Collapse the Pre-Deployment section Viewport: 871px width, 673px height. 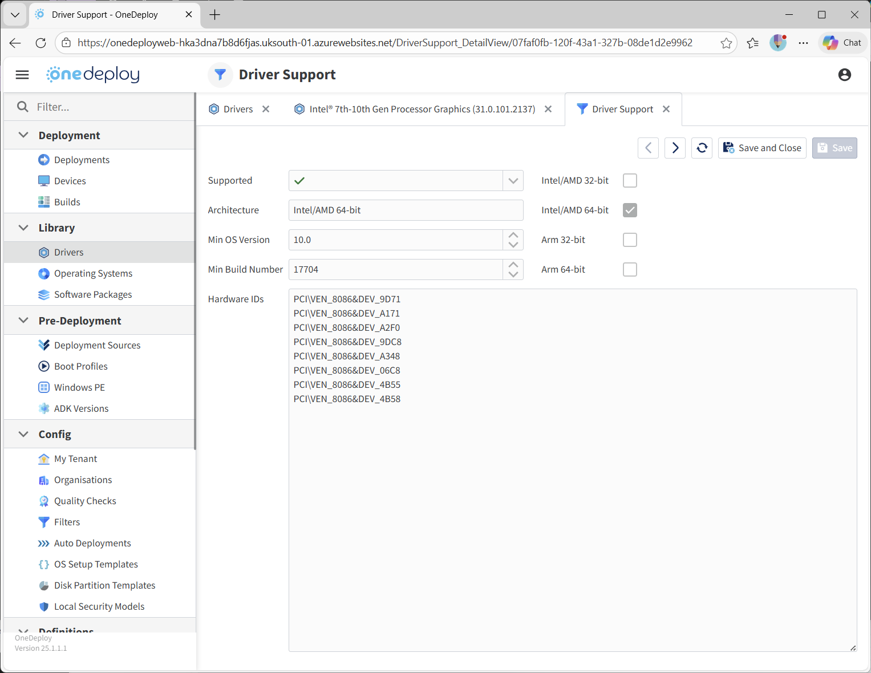click(x=23, y=321)
